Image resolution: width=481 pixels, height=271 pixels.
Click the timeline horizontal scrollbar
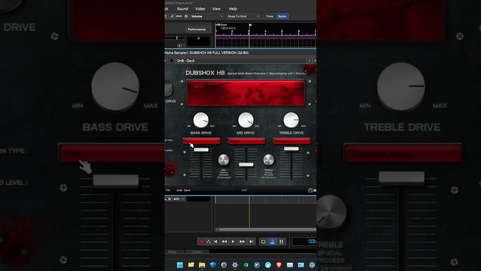pos(268,230)
